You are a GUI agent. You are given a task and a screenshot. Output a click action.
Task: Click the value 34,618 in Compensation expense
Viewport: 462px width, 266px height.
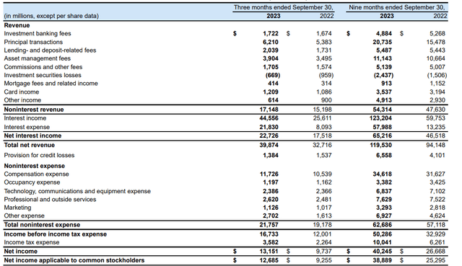pos(383,174)
